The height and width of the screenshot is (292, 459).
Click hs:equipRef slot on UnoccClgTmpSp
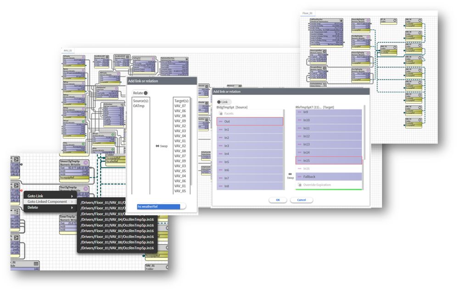point(74,178)
